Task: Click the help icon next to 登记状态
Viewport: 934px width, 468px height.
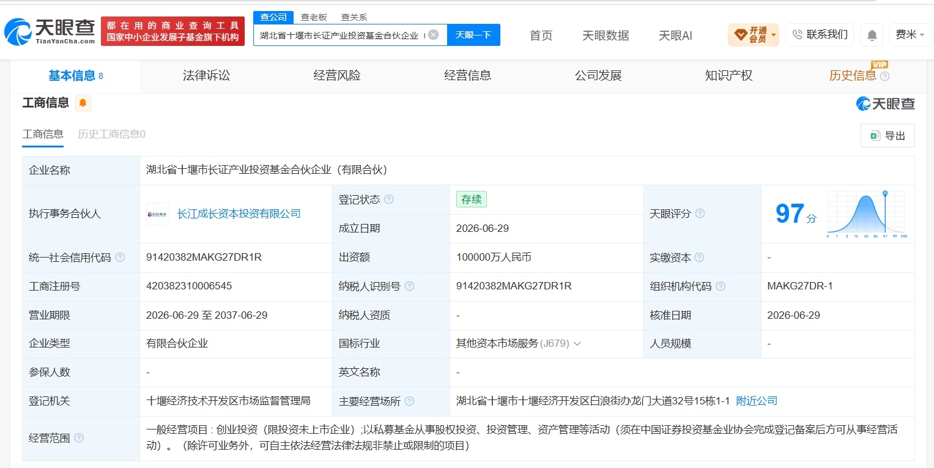Action: (388, 200)
